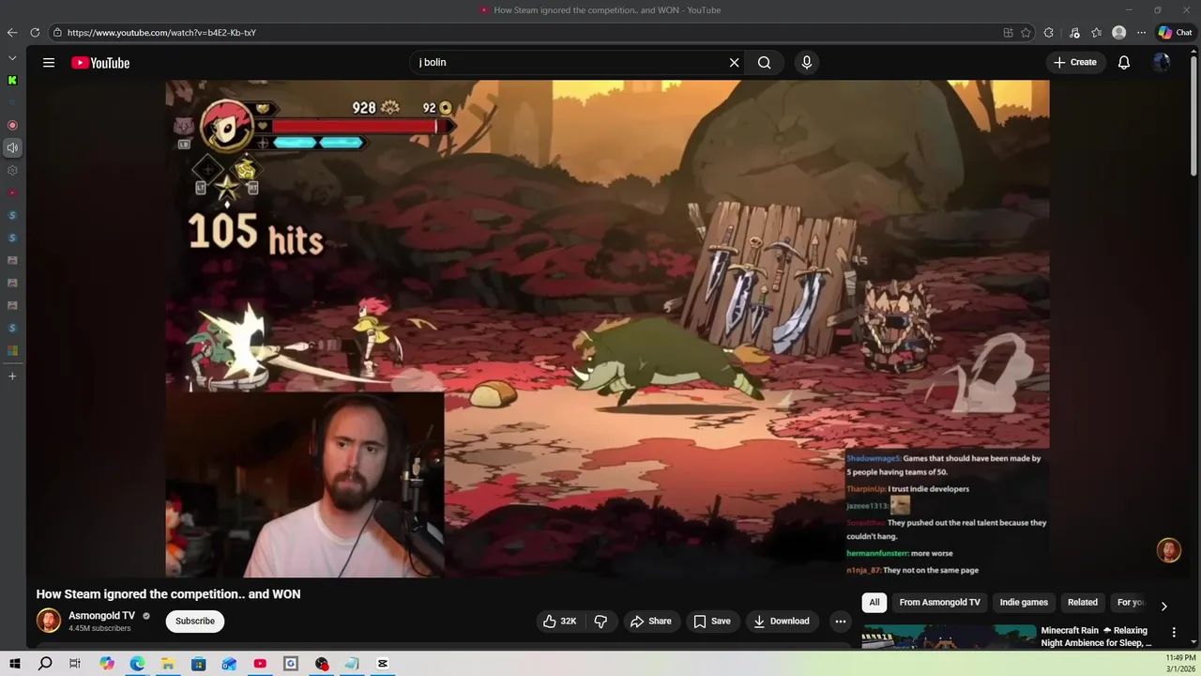The width and height of the screenshot is (1201, 676).
Task: Share this video
Action: (651, 621)
